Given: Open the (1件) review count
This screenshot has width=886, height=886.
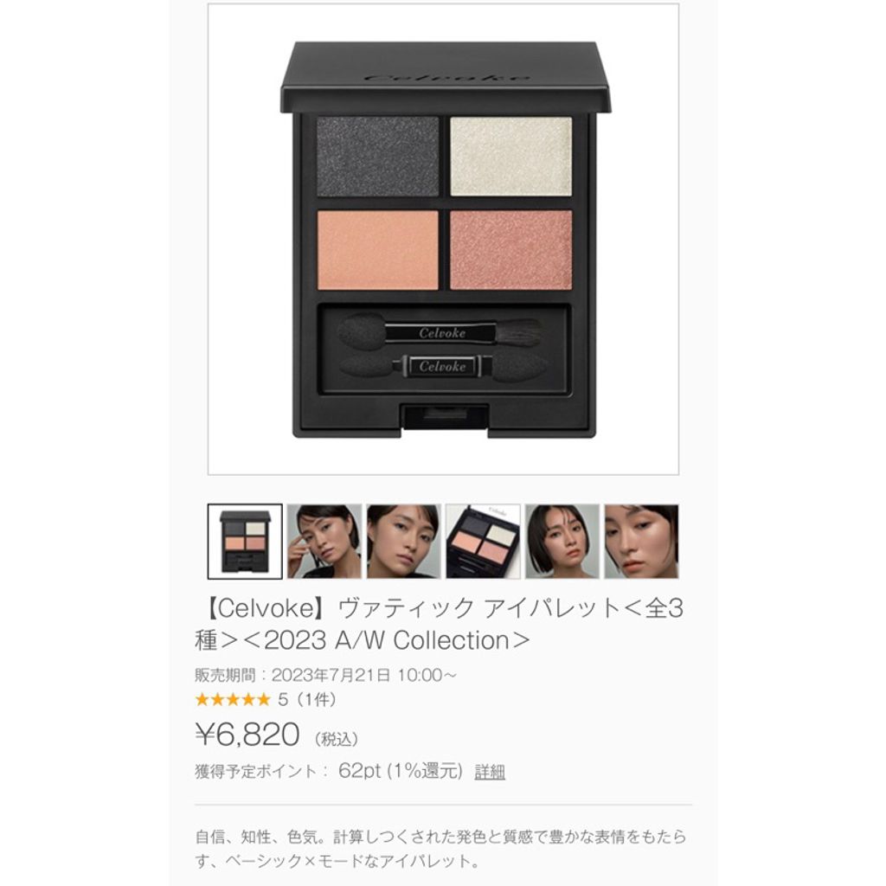Looking at the screenshot, I should [317, 700].
